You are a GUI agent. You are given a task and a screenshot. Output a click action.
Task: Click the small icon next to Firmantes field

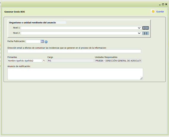pos(44,60)
